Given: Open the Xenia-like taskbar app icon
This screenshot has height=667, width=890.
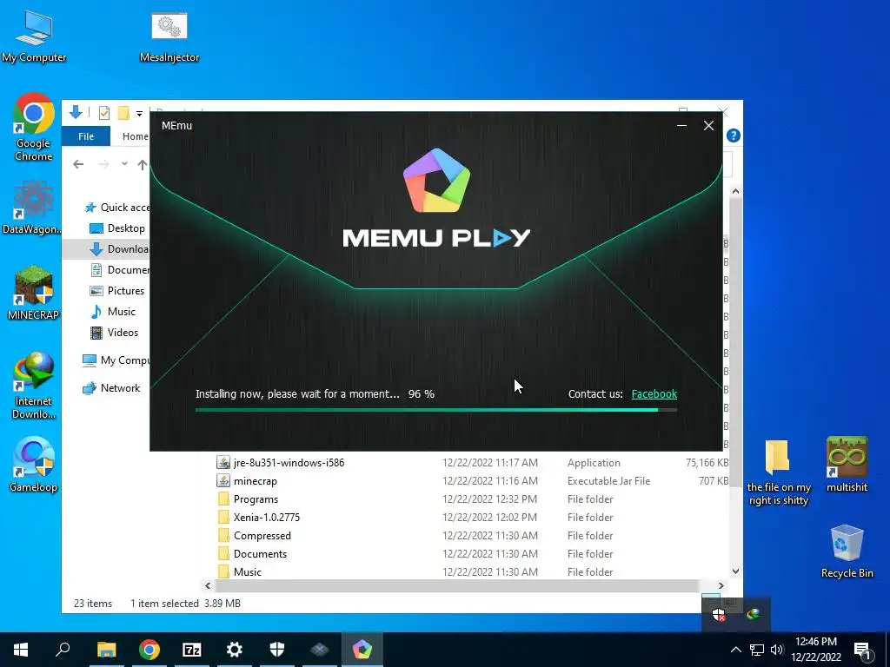Looking at the screenshot, I should 320,650.
